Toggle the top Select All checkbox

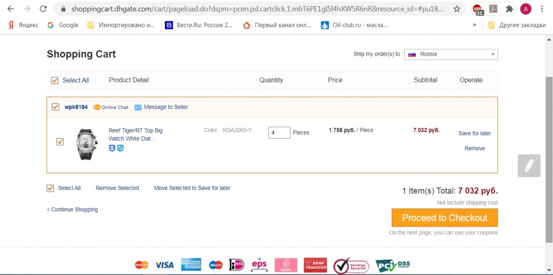tap(55, 80)
